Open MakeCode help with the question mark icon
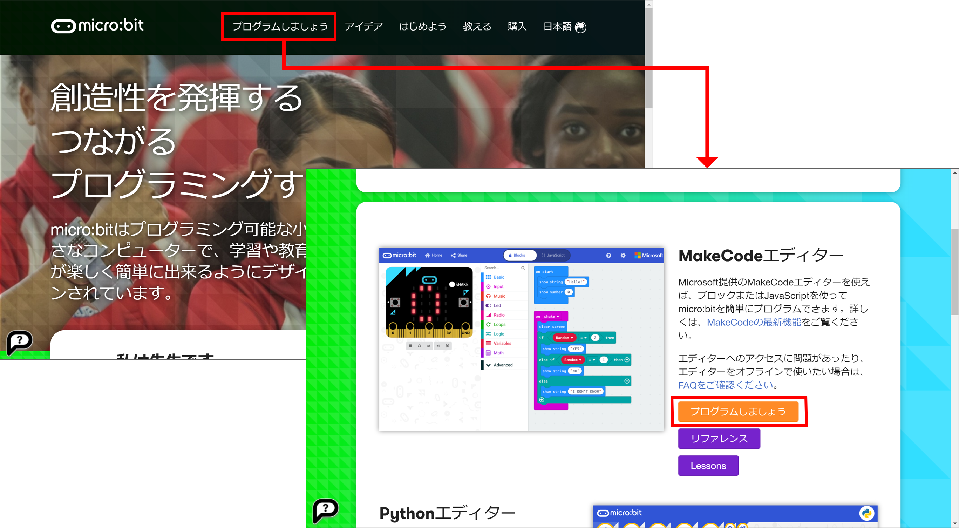The width and height of the screenshot is (959, 528). click(608, 256)
